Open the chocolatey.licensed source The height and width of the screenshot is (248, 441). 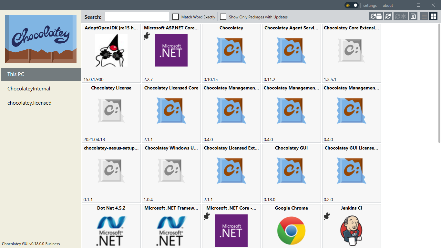coord(29,103)
